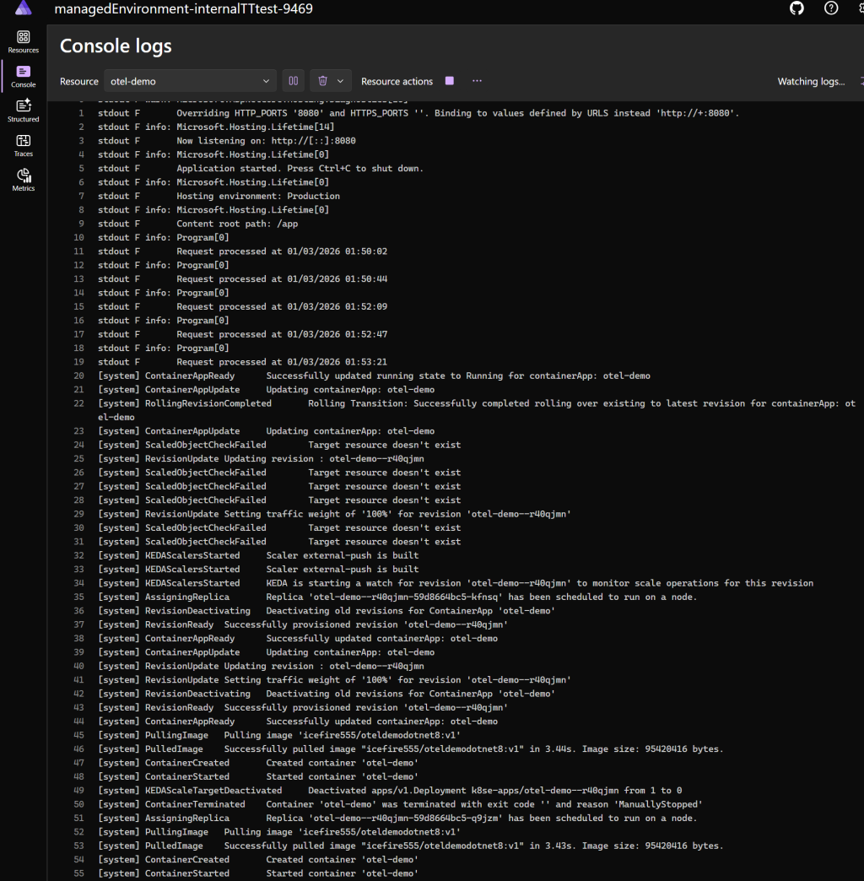Open the help icon in header
This screenshot has width=864, height=881.
(831, 8)
